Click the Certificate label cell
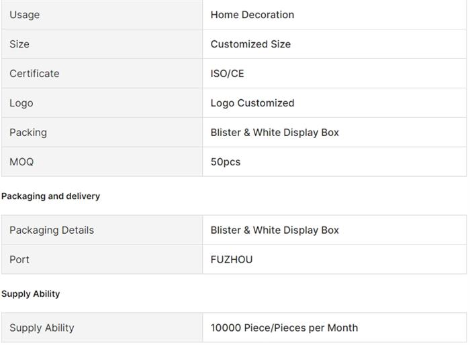This screenshot has height=345, width=470. tap(34, 74)
